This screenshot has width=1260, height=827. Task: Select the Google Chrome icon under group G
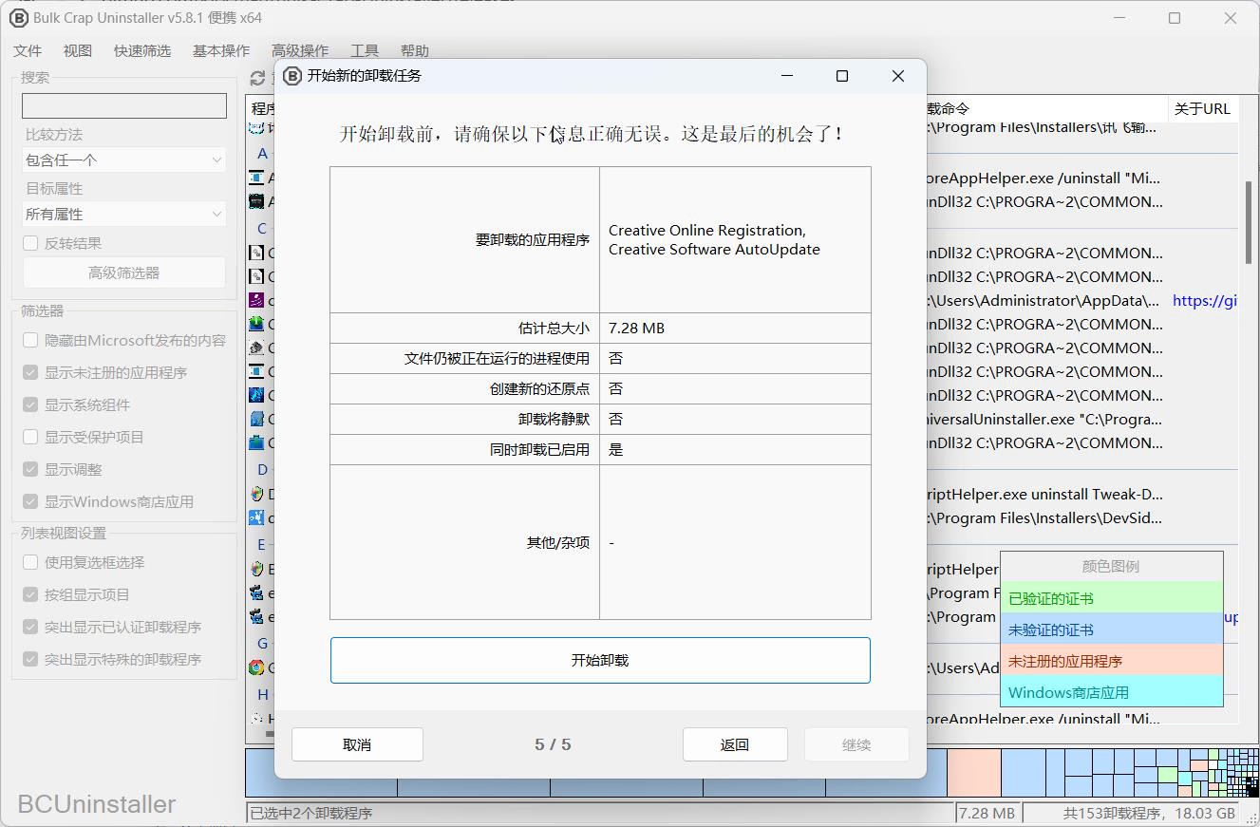(x=256, y=667)
